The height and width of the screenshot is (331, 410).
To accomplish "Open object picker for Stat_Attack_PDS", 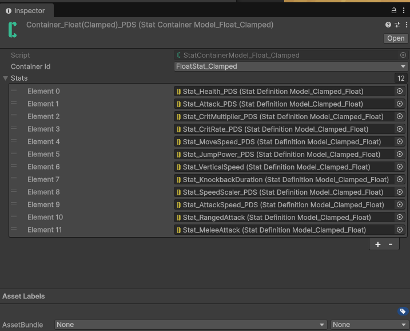I will [x=400, y=104].
